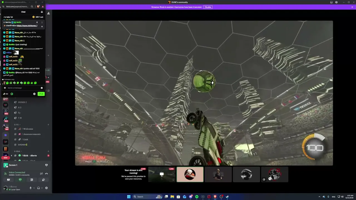The height and width of the screenshot is (200, 356).
Task: Open the taskbar clock showing 1:03 AM
Action: point(350,197)
